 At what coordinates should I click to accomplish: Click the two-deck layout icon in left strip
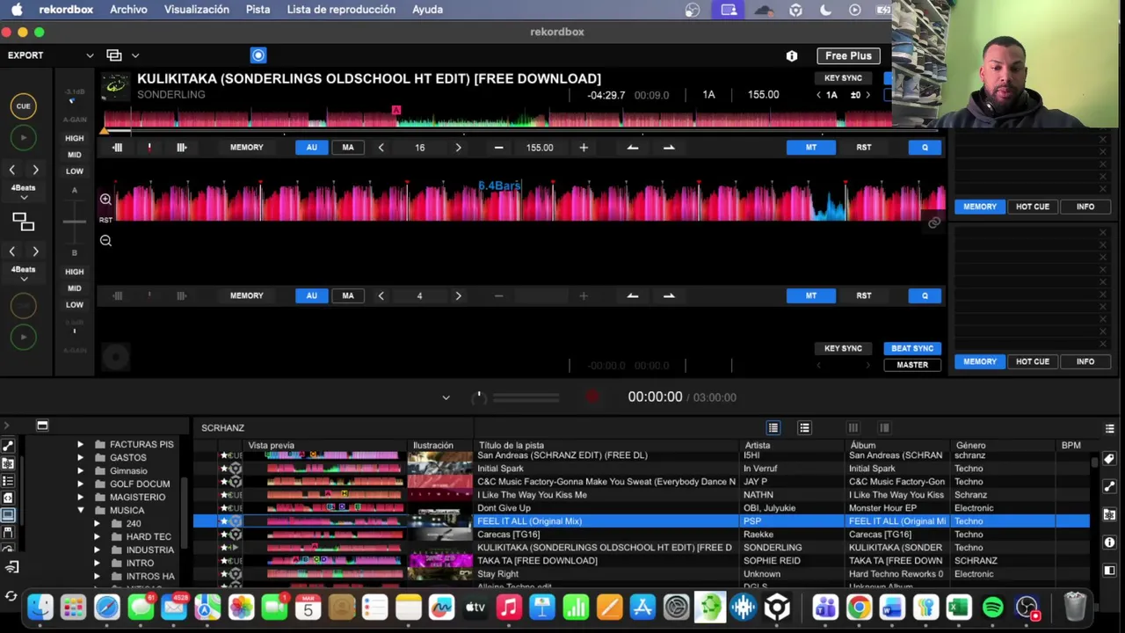point(24,222)
